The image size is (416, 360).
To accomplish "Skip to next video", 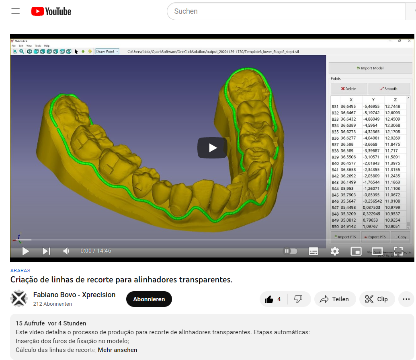I will click(46, 251).
